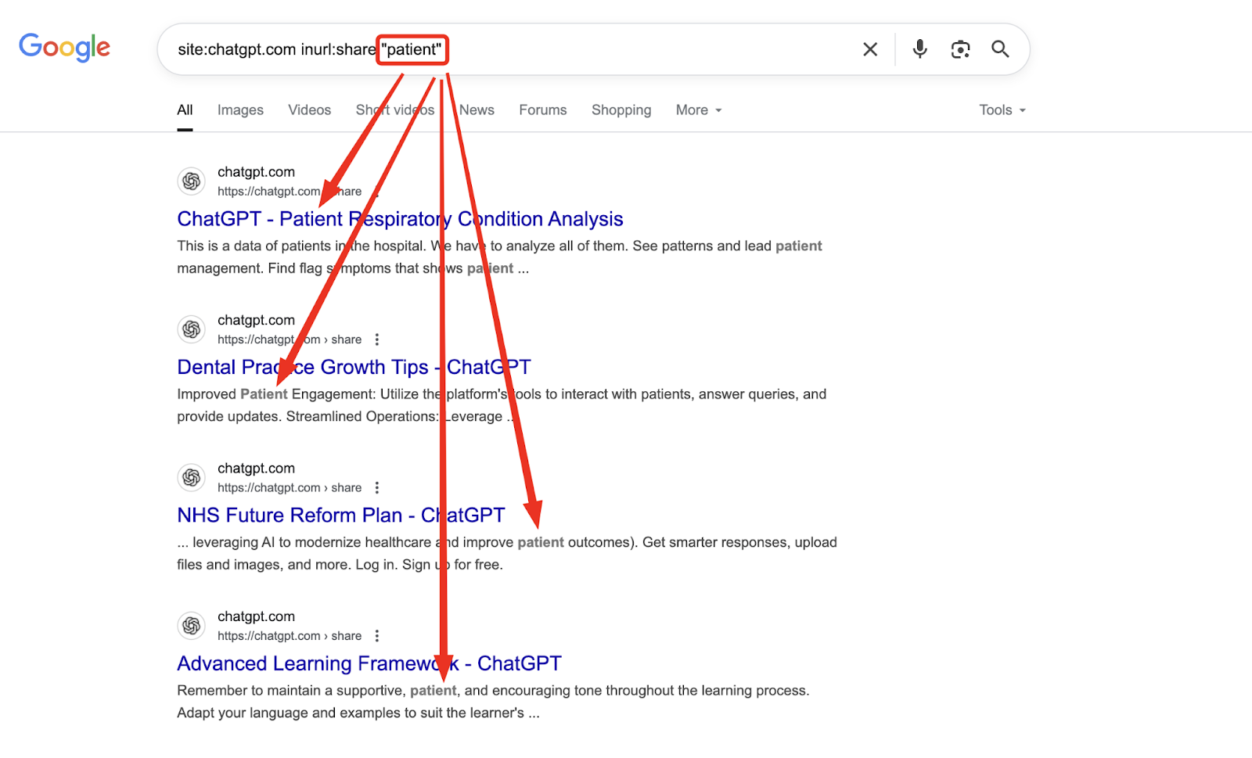Open three-dot menu for NHS Future Reform result
Viewport: 1252px width, 758px height.
pos(377,487)
